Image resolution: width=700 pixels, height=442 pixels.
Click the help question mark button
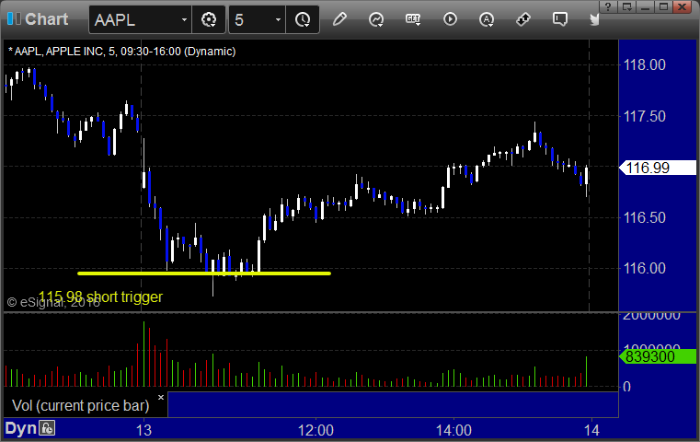608,6
